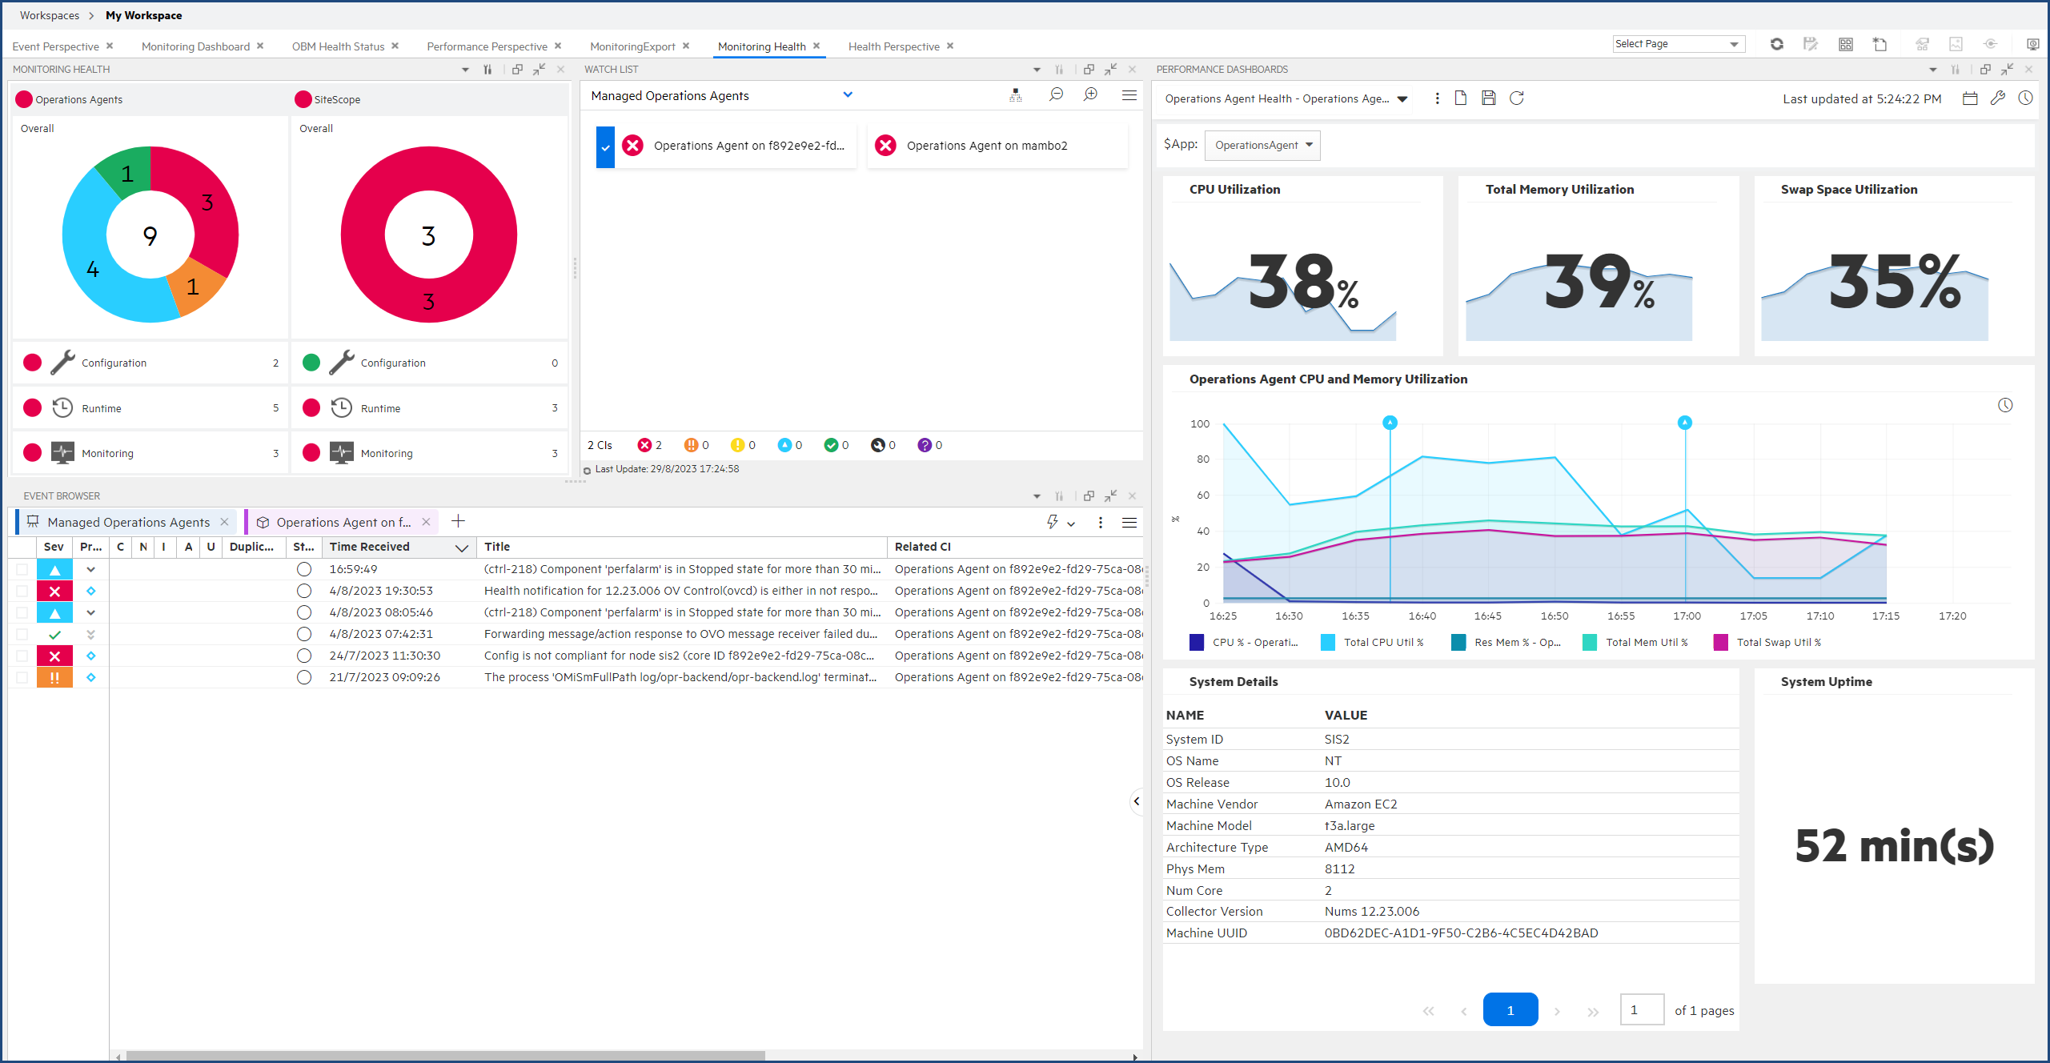The height and width of the screenshot is (1063, 2050).
Task: Select the checkbox on the first event row
Action: (21, 569)
